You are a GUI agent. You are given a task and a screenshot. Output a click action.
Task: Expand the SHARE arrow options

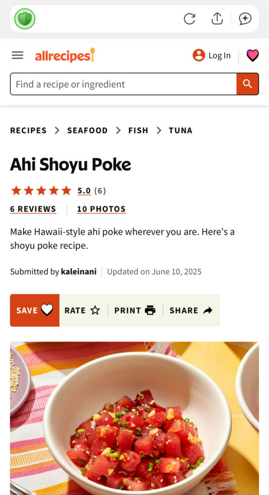pos(191,310)
